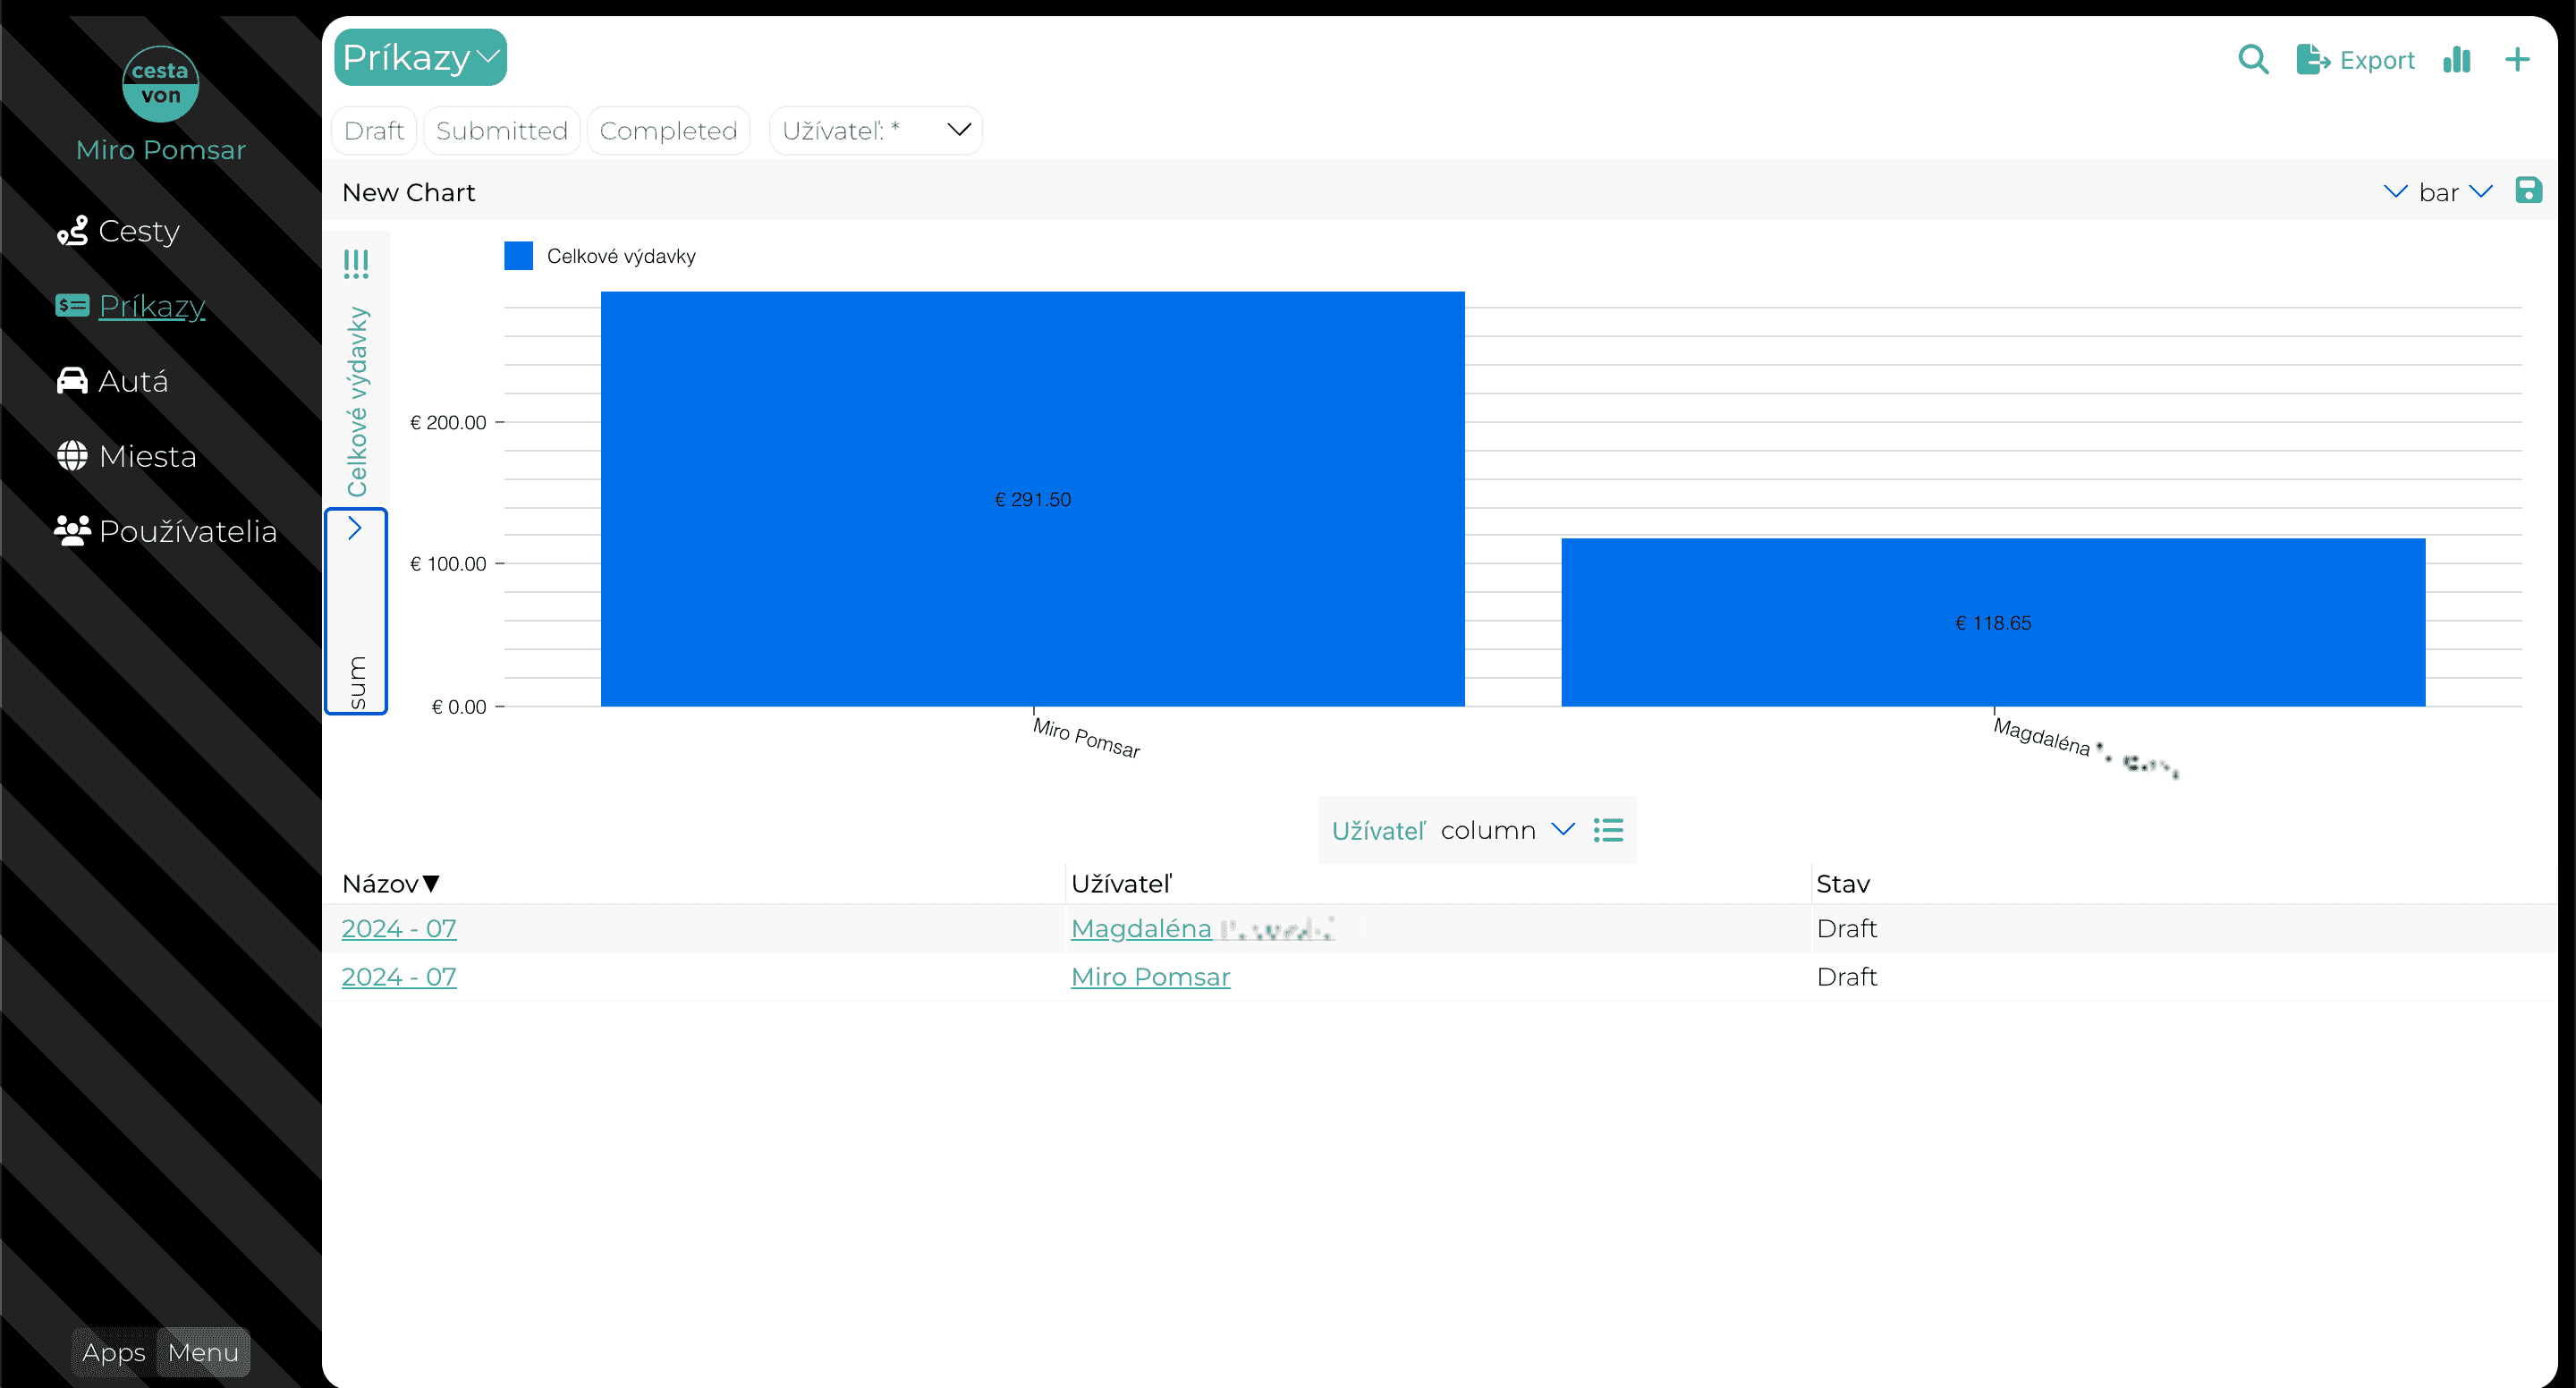Toggle the Submitted status filter
The height and width of the screenshot is (1388, 2576).
tap(502, 131)
